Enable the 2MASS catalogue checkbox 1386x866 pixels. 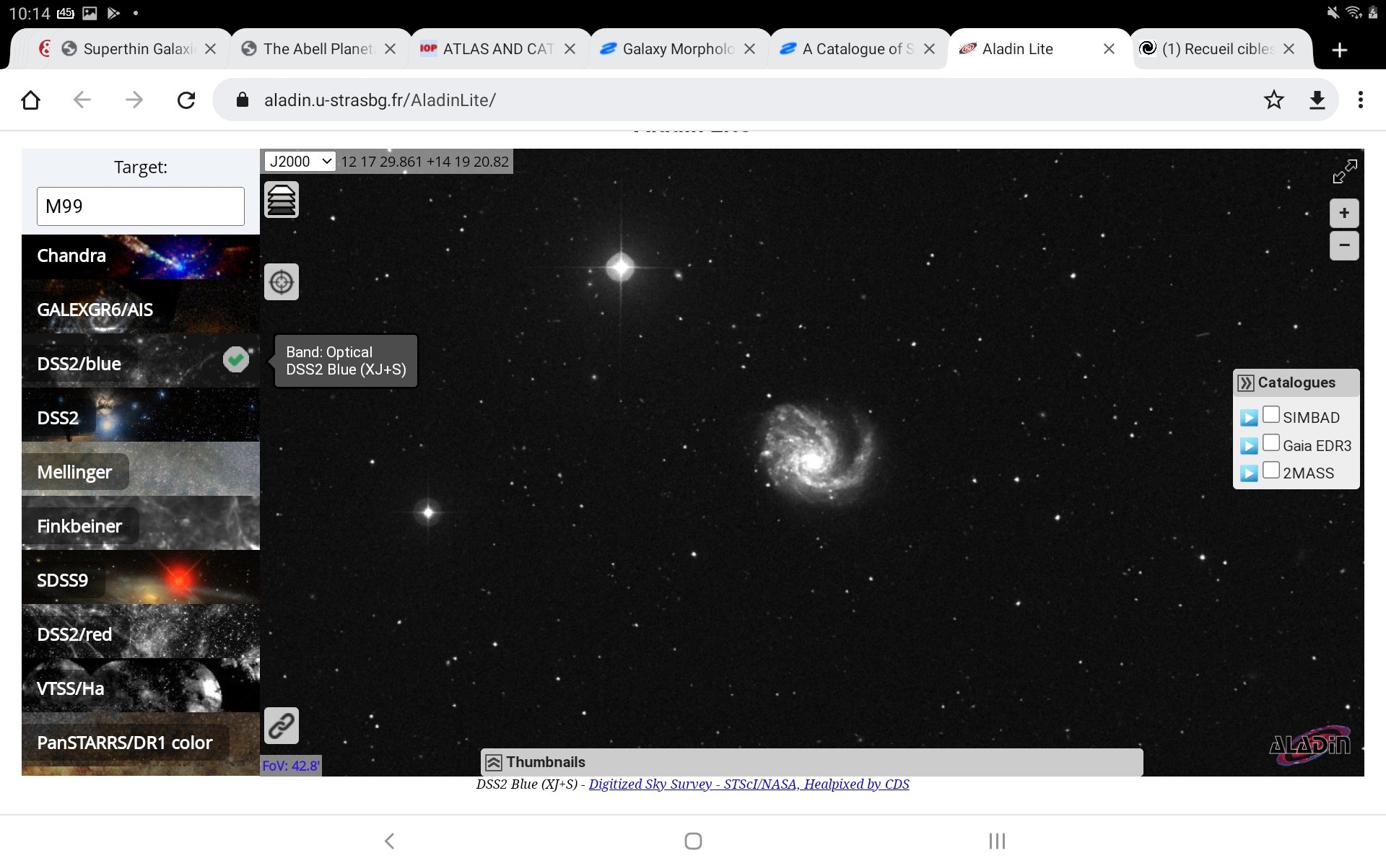(x=1271, y=471)
